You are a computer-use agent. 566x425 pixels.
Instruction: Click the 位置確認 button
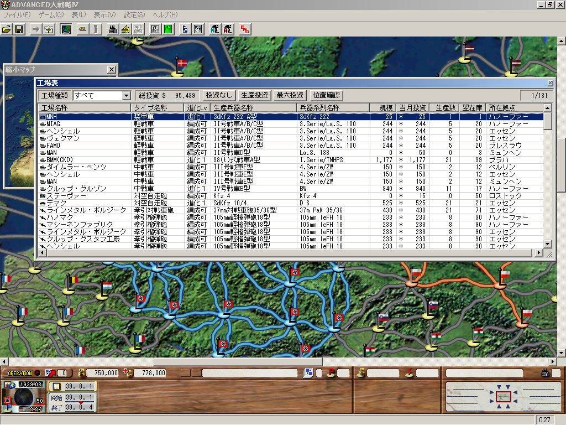coord(326,95)
